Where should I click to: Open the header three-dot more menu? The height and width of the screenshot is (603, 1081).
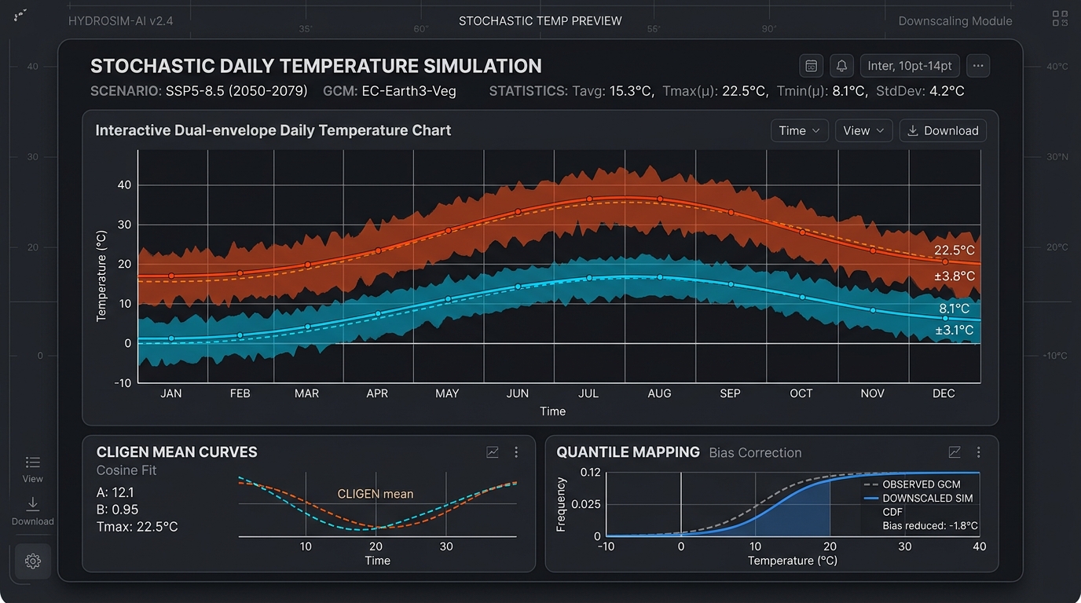pos(978,66)
